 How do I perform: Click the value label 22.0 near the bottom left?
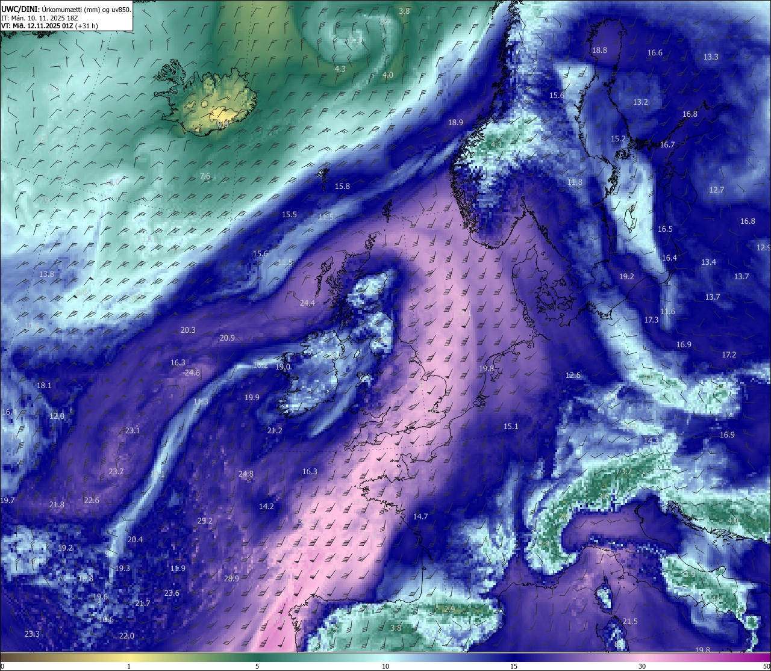pyautogui.click(x=126, y=636)
